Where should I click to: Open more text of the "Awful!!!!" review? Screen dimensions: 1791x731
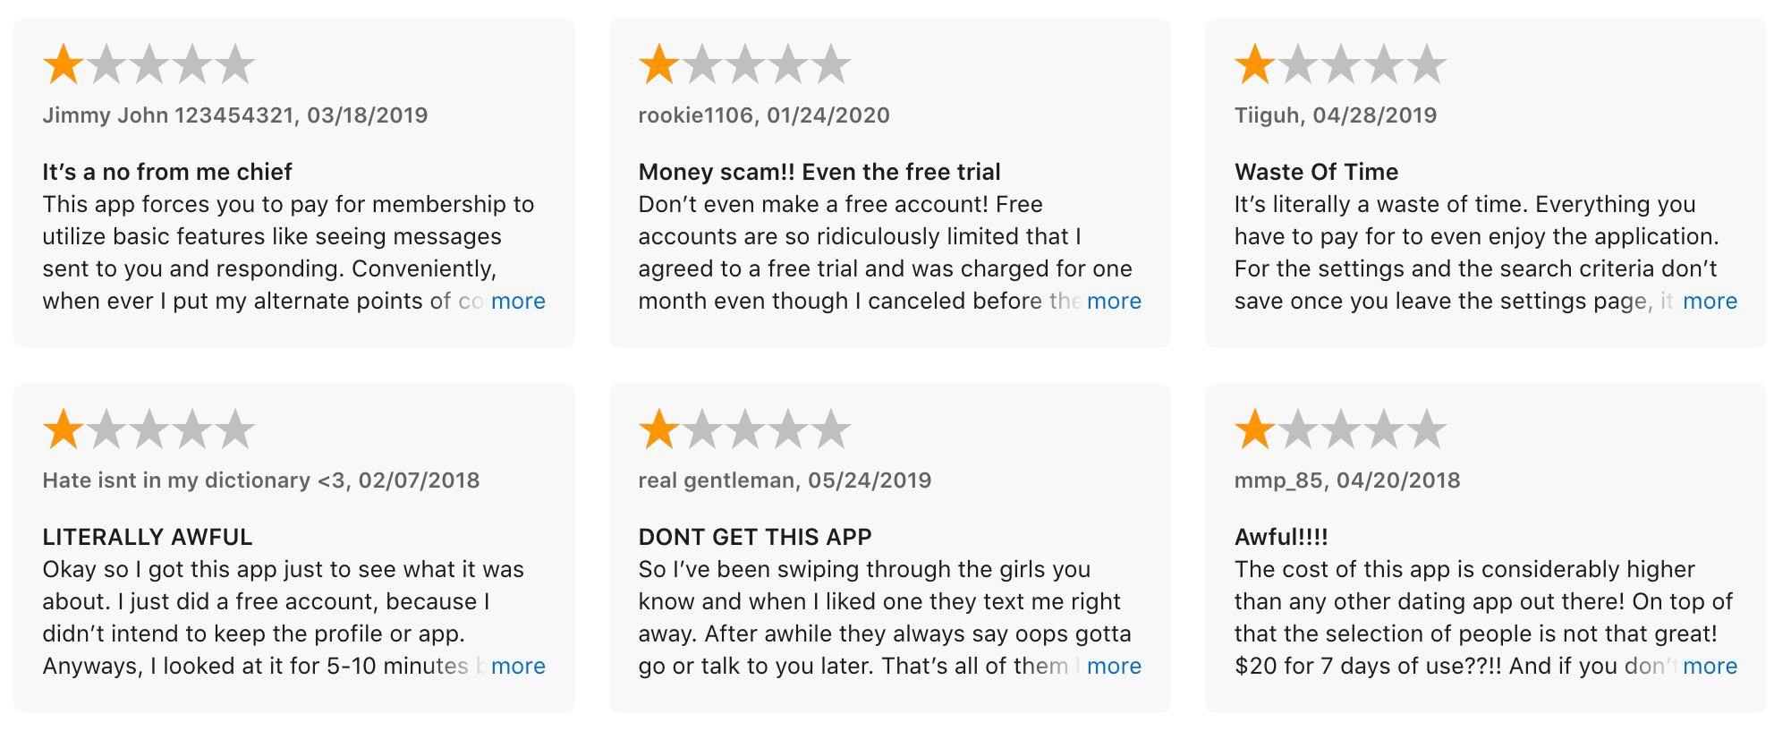coord(1710,667)
